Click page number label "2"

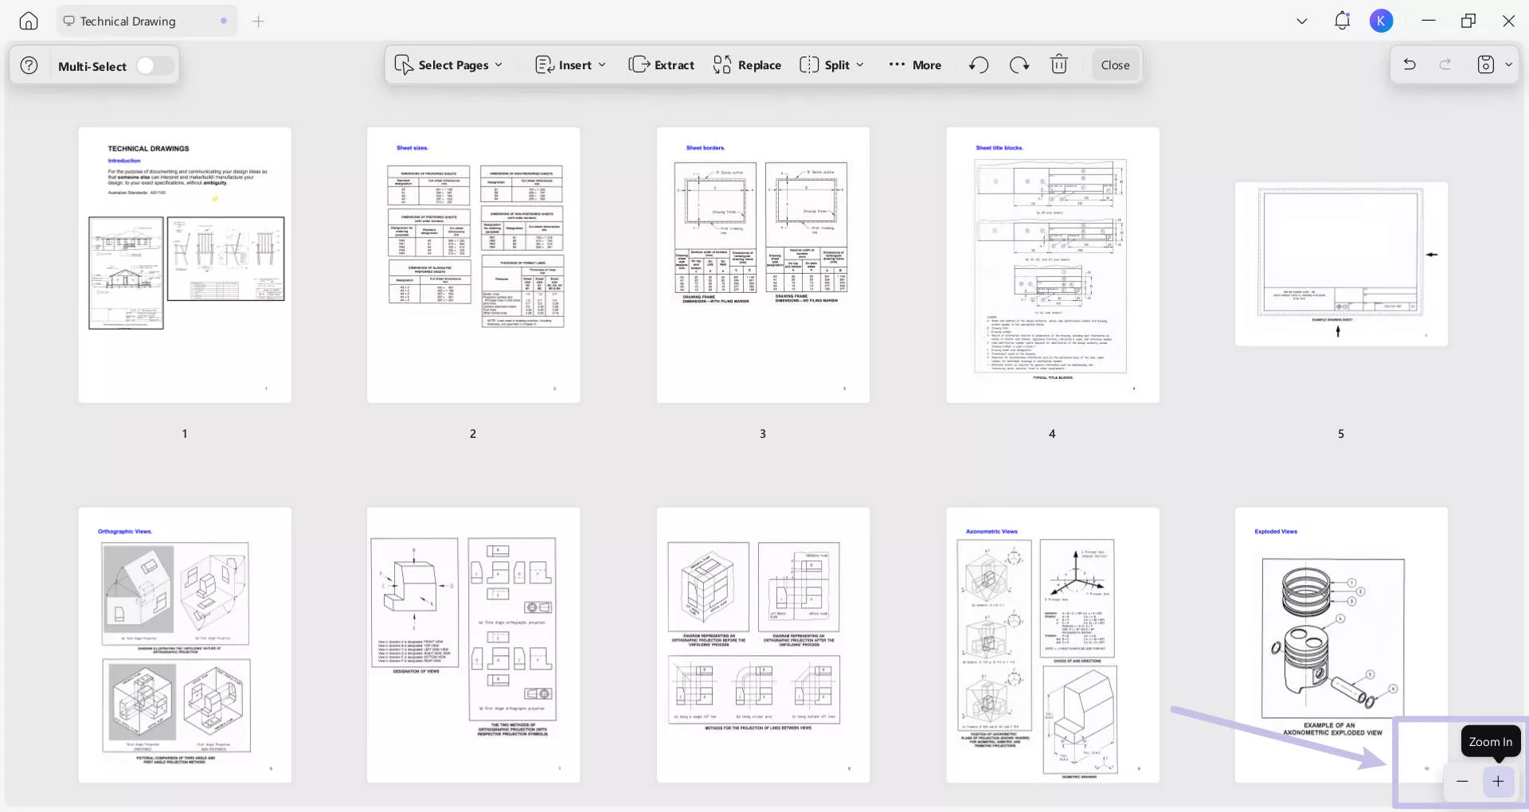pyautogui.click(x=473, y=434)
